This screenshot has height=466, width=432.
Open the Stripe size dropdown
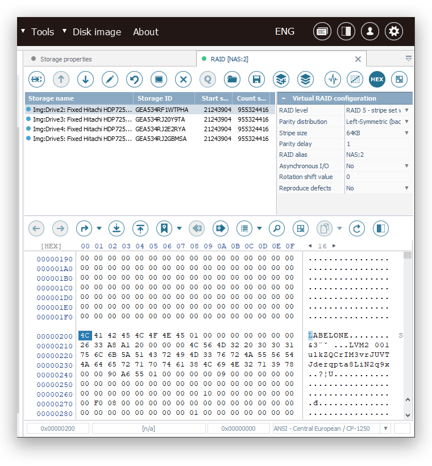tap(407, 133)
